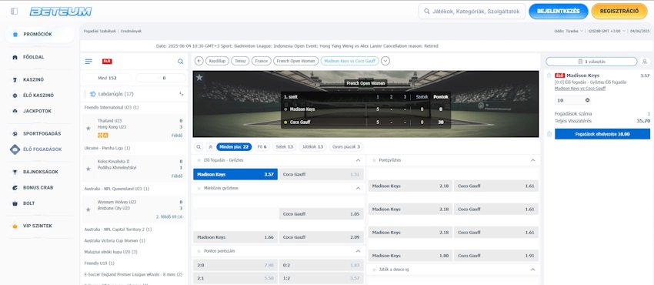
Task: Expand Australia Victoria Cup Women league
Action: coord(115,241)
